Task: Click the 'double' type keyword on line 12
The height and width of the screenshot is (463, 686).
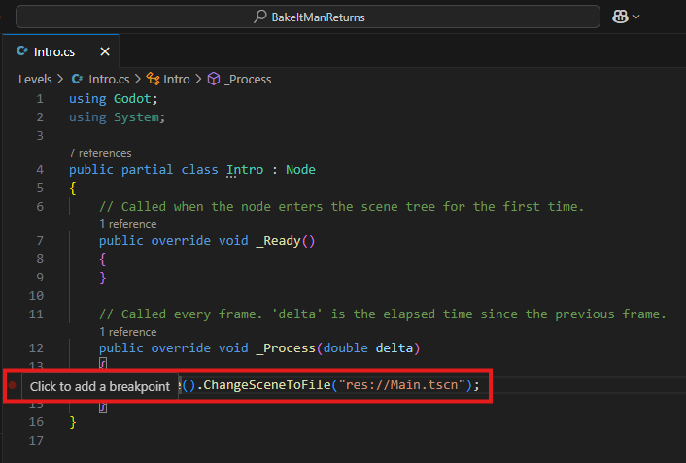Action: 346,348
